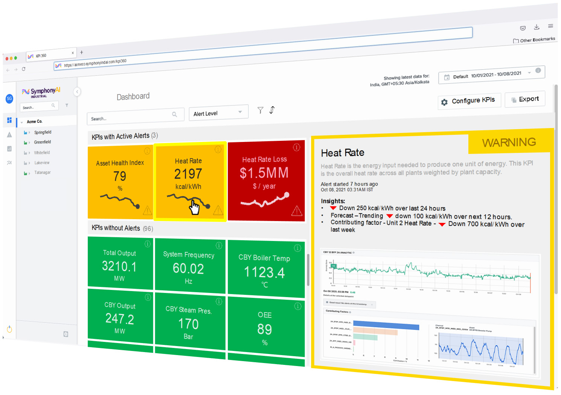Open the alerts triangle icon in left rail
This screenshot has height=395, width=561.
coord(9,135)
